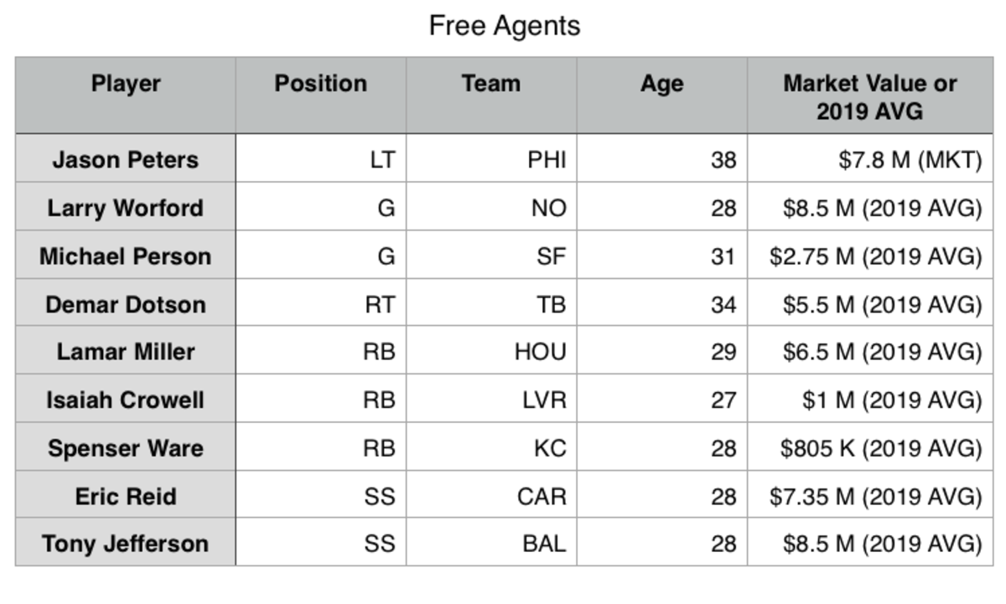Select the age 38 cell

coord(662,158)
